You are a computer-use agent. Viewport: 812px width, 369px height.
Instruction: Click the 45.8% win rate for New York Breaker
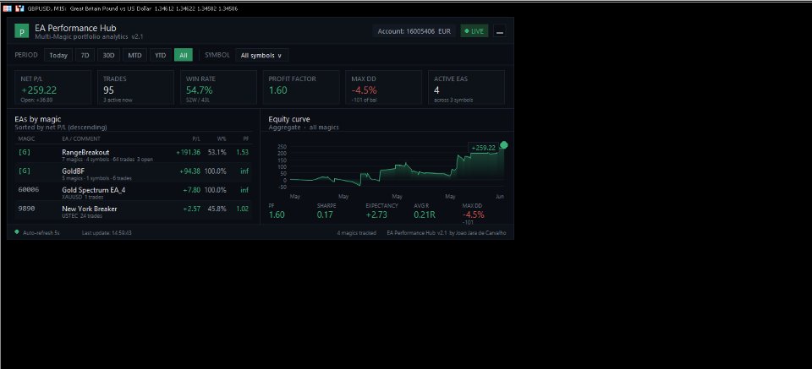pos(217,209)
